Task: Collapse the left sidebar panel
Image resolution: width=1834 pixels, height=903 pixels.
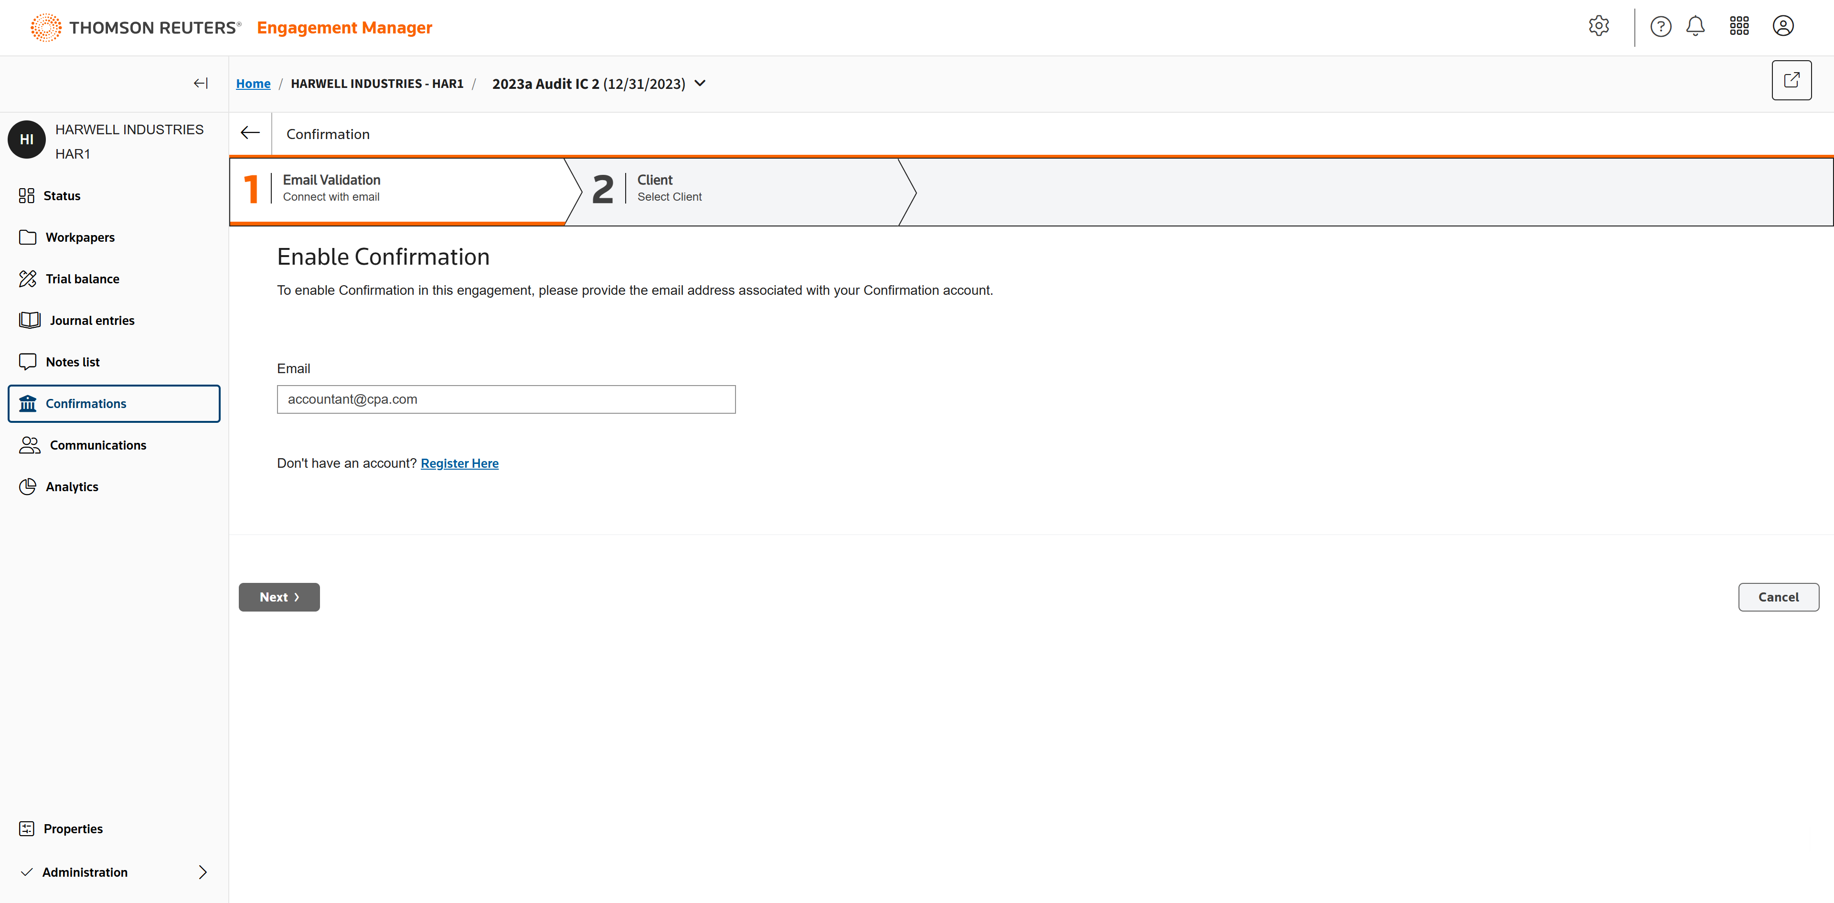Action: [201, 83]
